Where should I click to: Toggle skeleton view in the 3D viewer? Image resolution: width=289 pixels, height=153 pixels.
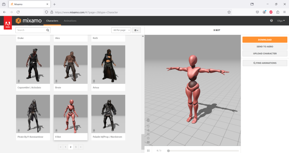148,120
